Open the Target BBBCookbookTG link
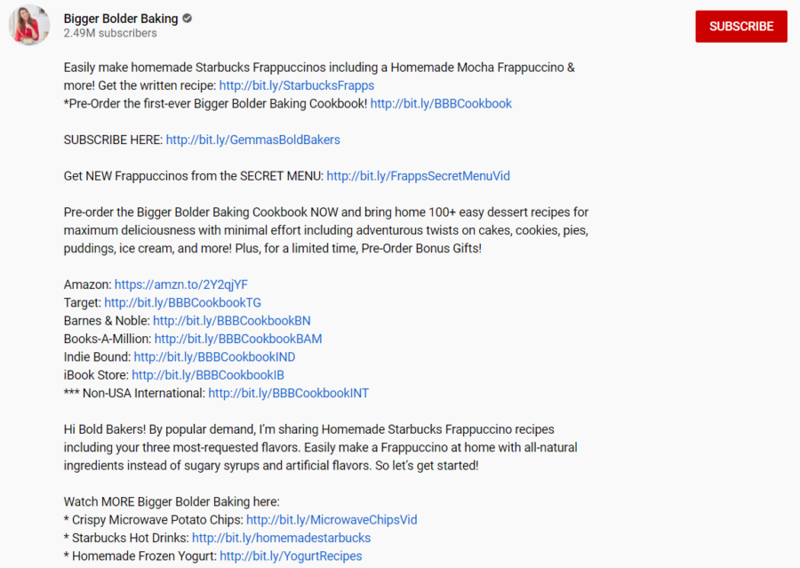This screenshot has width=800, height=568. pos(182,302)
